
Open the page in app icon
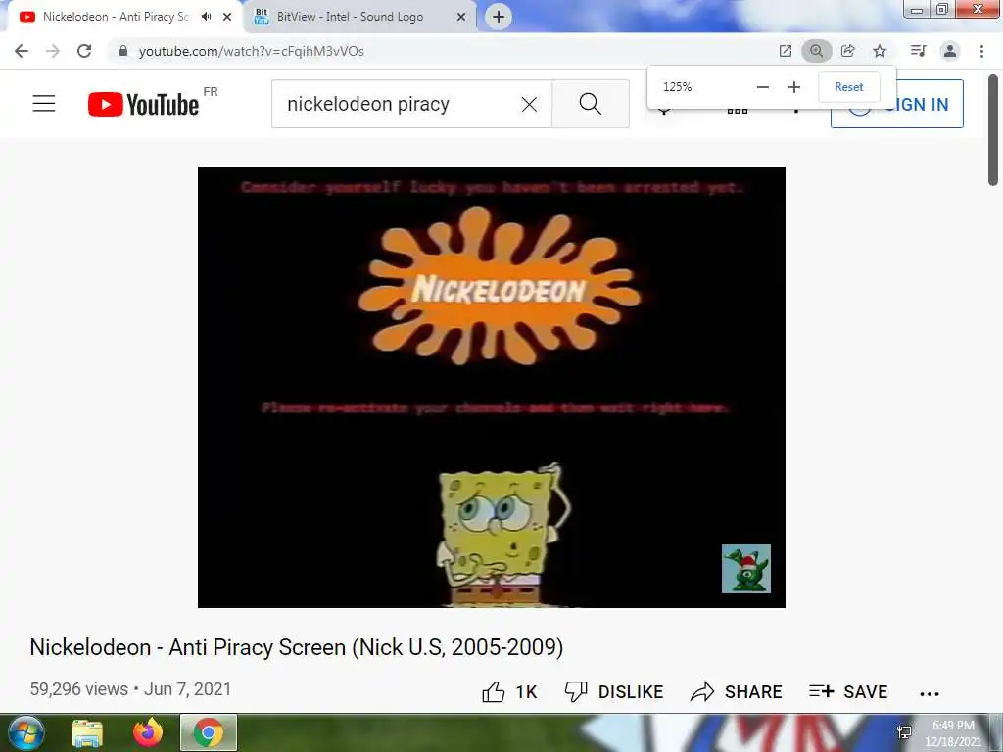pyautogui.click(x=786, y=51)
